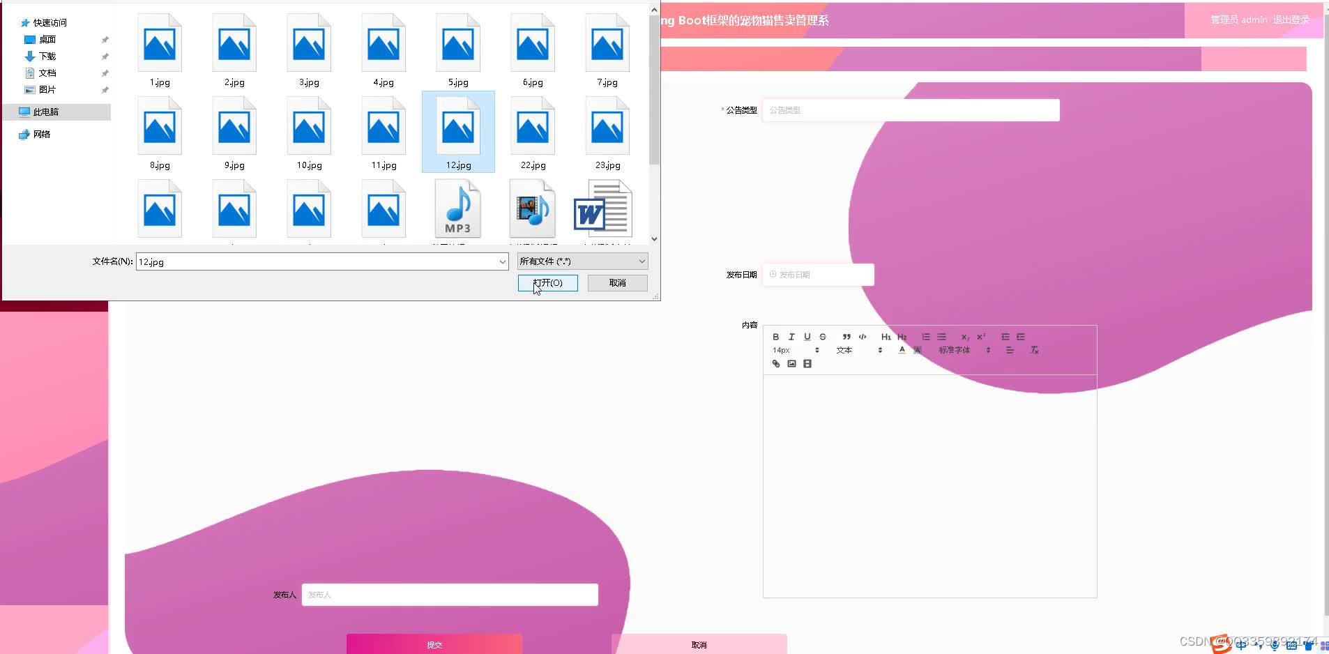Apply Heading 2 via the H2 icon

click(902, 337)
